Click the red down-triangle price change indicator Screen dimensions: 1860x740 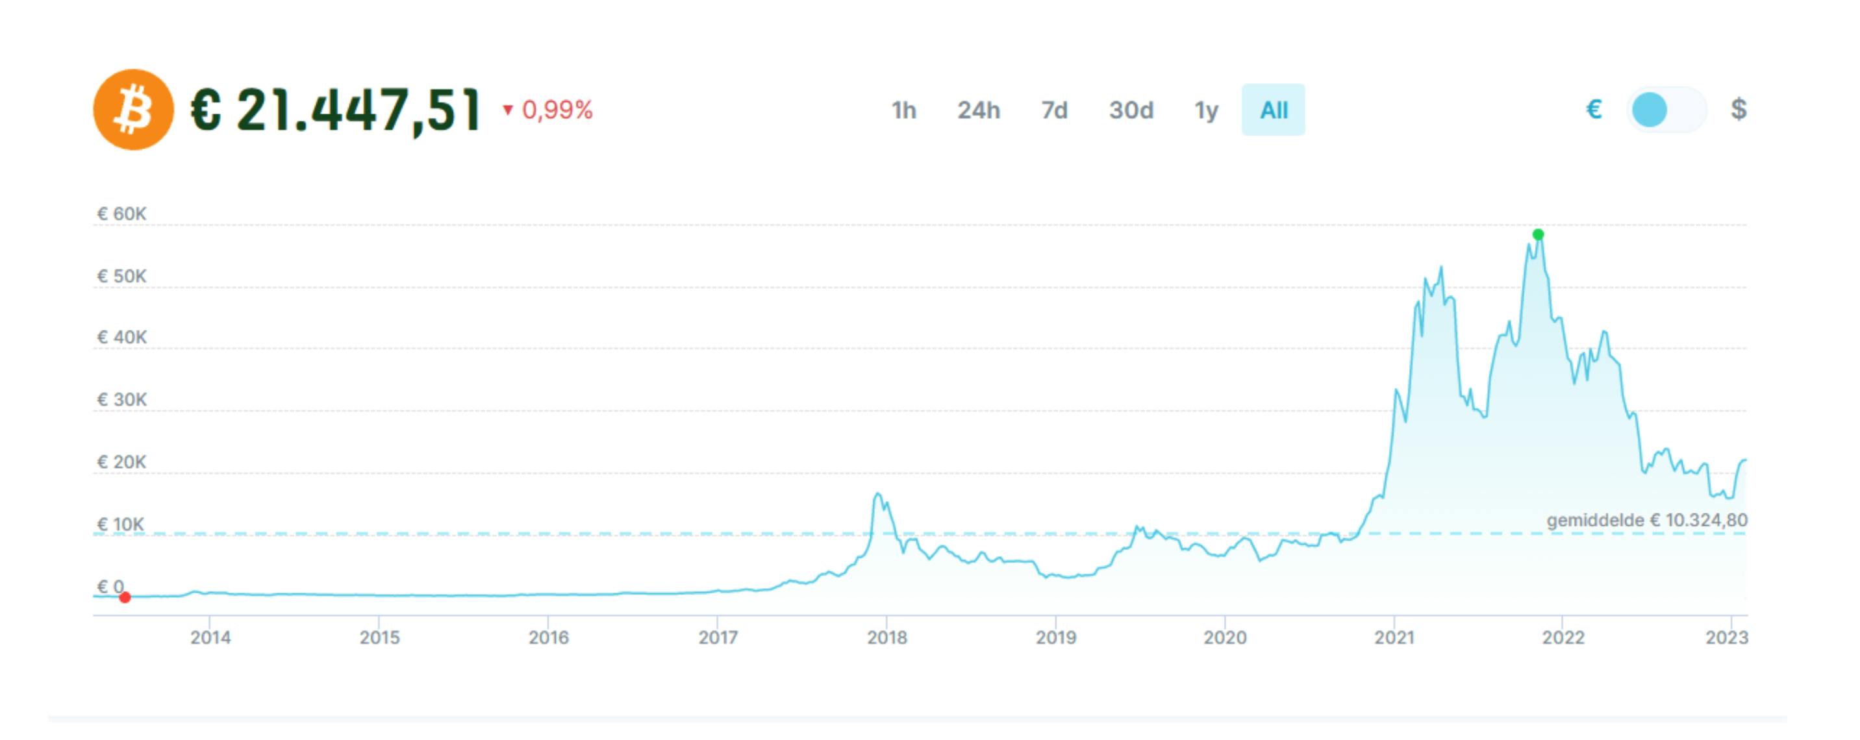coord(508,110)
